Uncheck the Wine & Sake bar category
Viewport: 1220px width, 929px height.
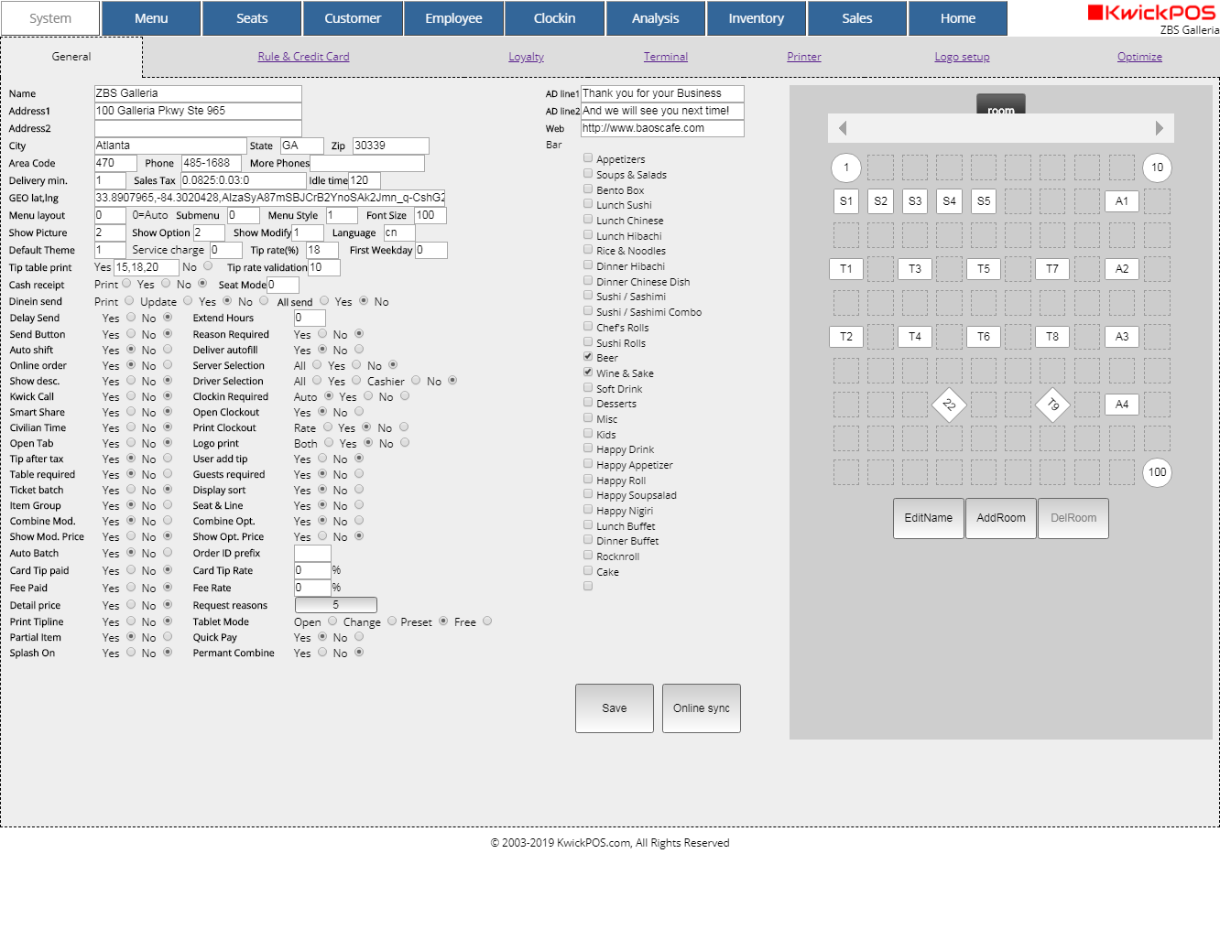click(588, 373)
